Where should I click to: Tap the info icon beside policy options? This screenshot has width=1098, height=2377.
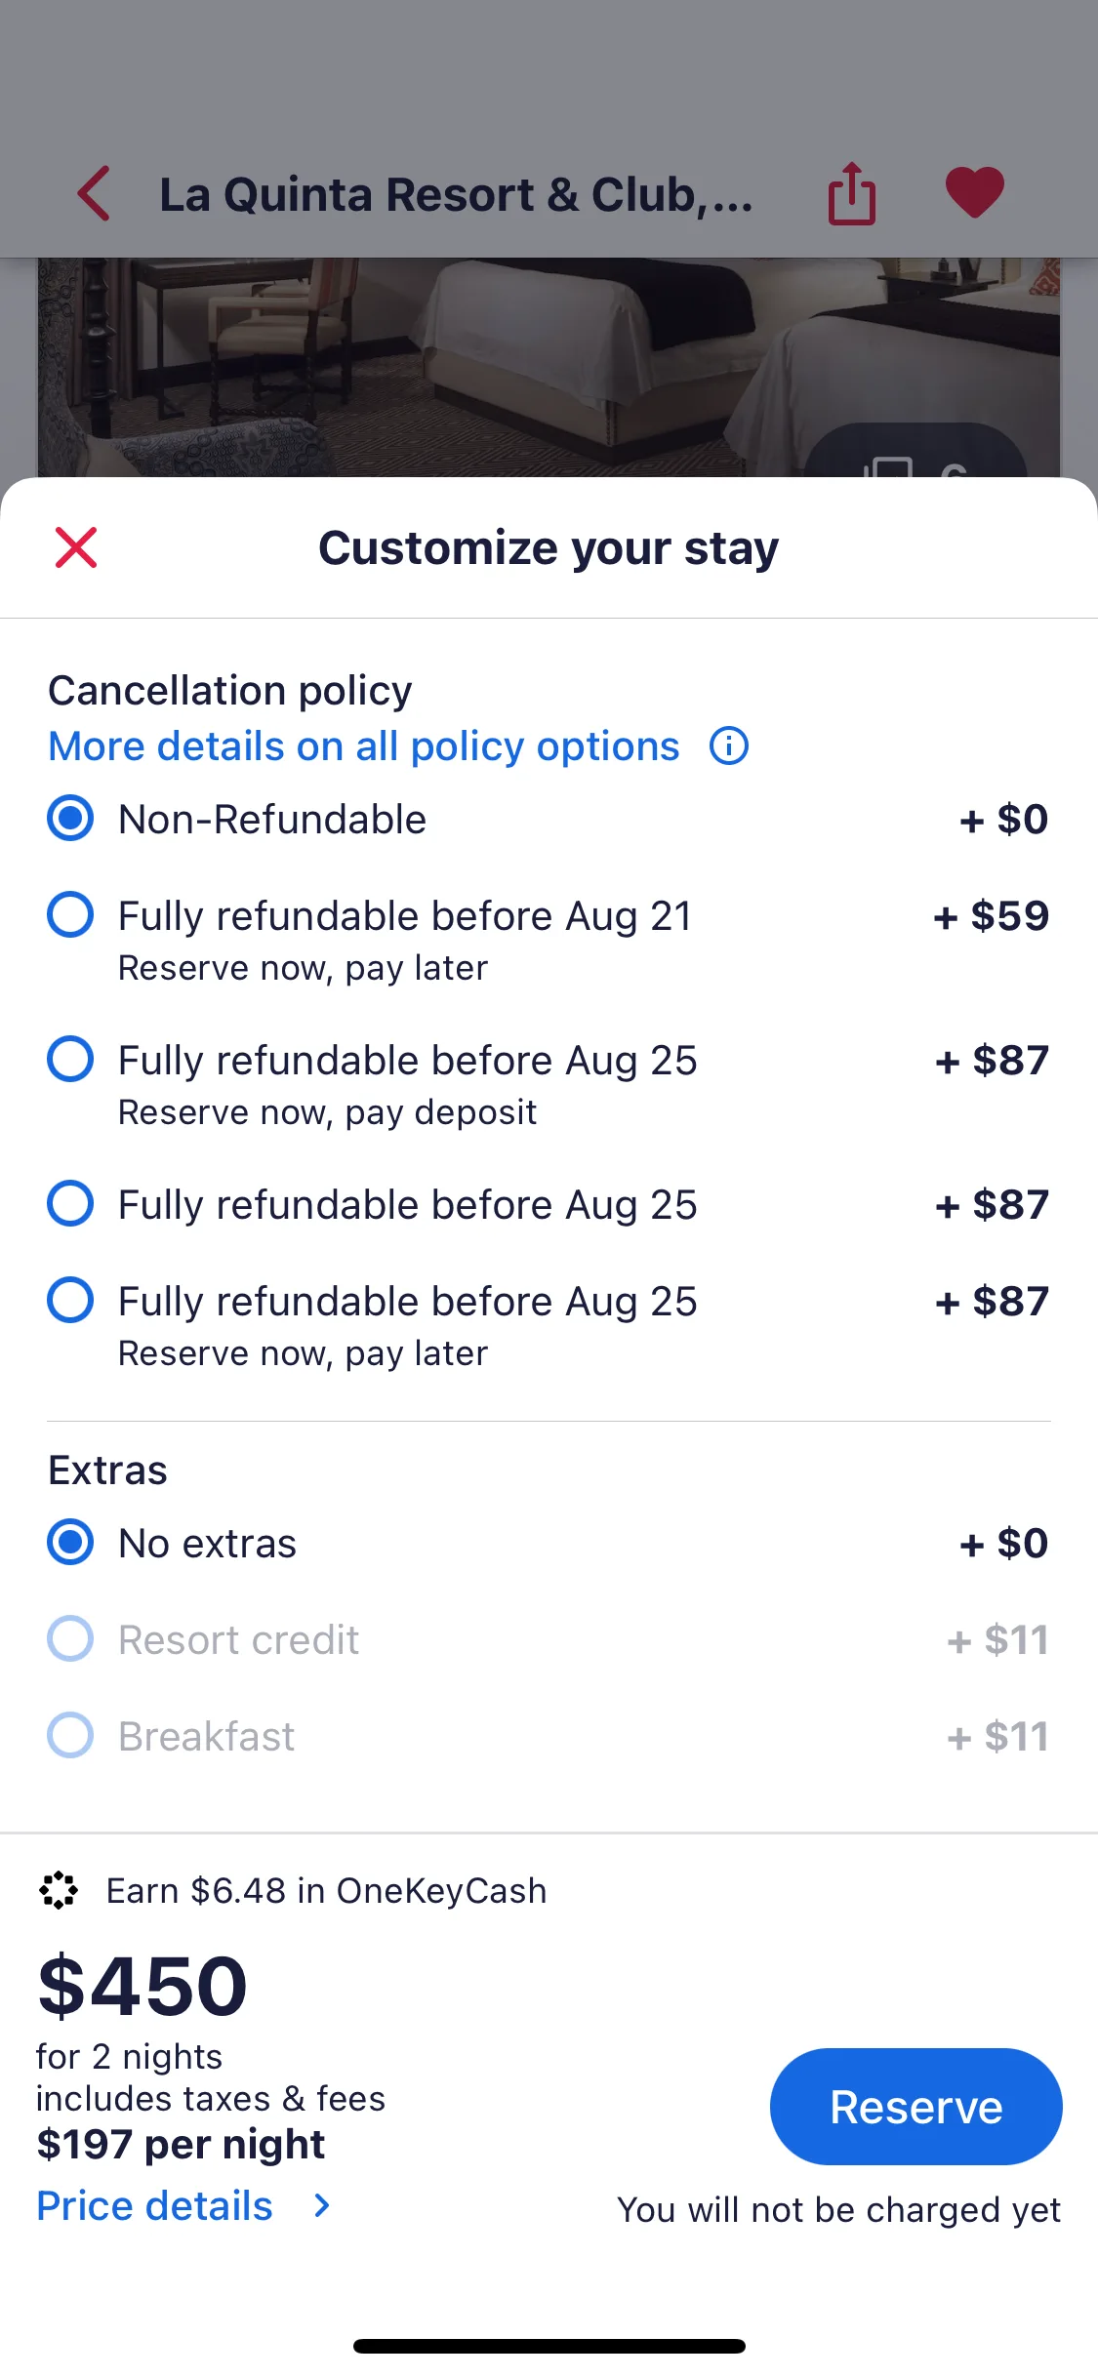[x=729, y=746]
